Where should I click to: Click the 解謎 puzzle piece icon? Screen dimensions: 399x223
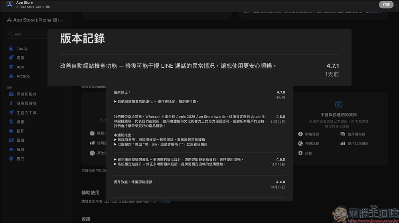coord(11,149)
